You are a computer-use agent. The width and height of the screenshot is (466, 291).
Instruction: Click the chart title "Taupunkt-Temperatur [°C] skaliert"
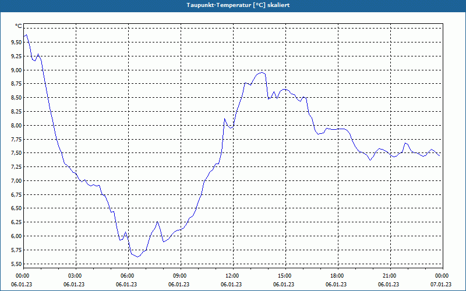pos(238,5)
